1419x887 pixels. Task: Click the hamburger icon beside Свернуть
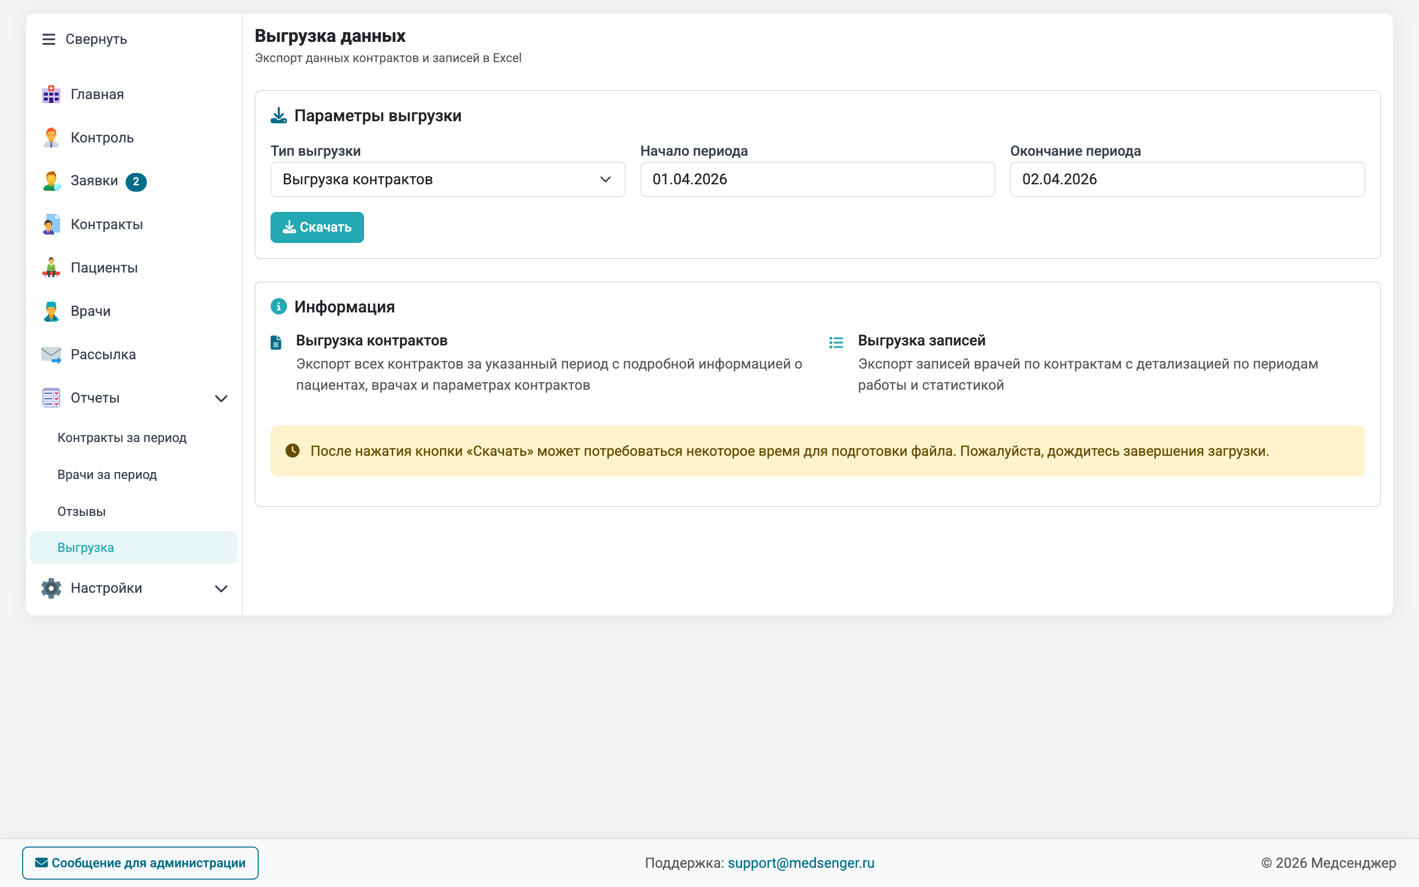(49, 39)
